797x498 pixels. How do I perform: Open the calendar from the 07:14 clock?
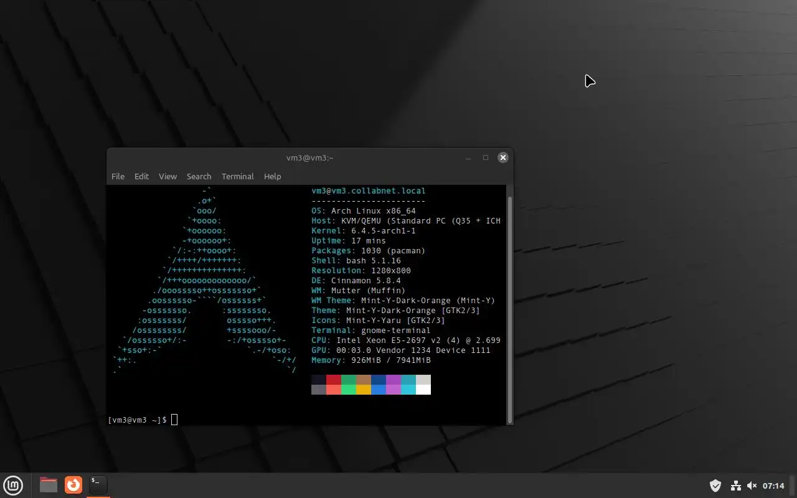pos(773,486)
